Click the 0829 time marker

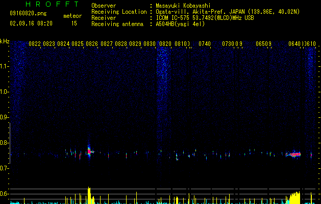click(x=135, y=43)
